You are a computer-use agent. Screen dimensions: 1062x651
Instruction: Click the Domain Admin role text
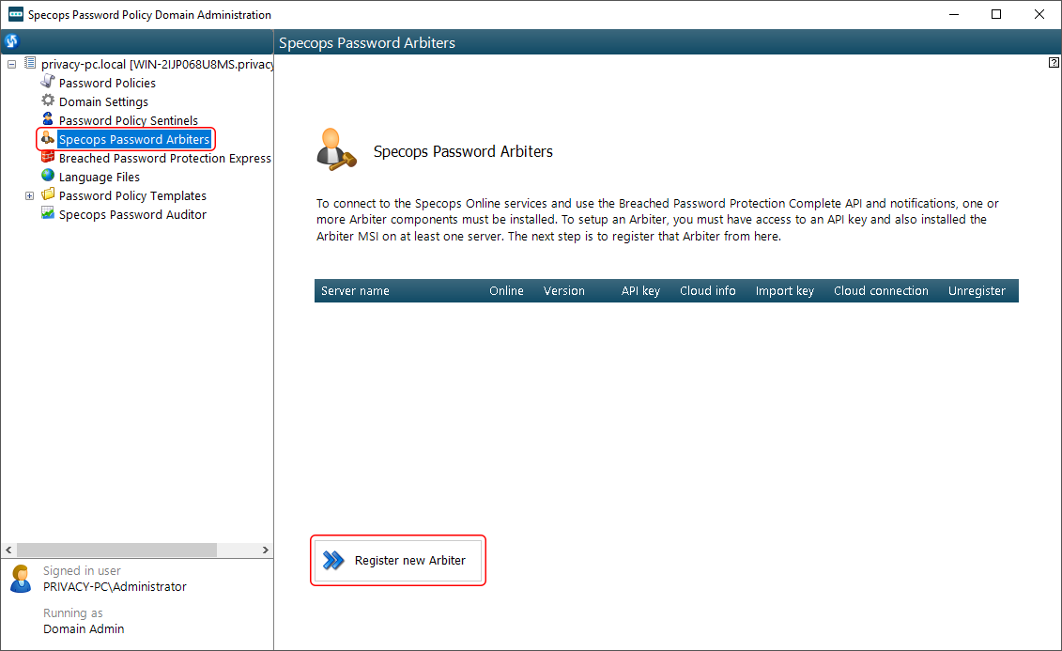point(84,628)
